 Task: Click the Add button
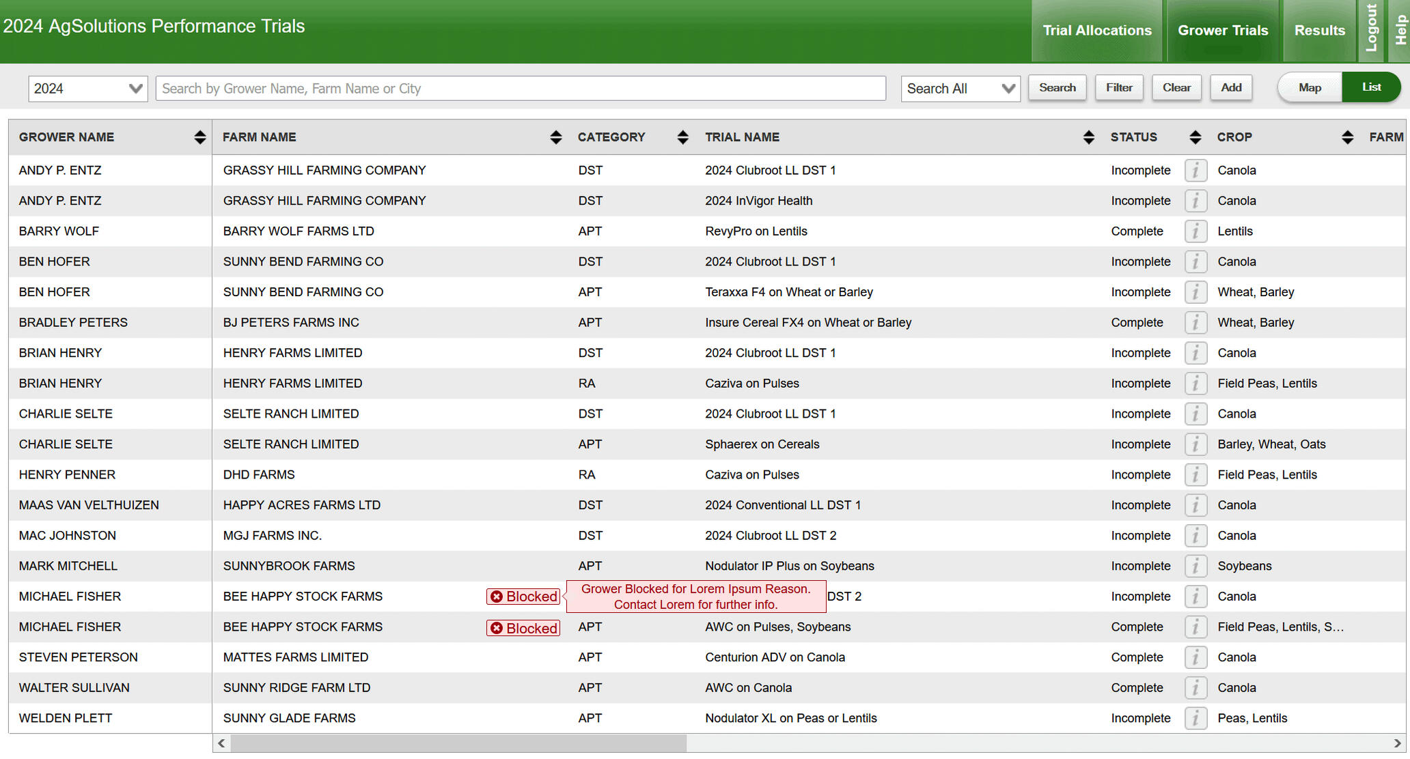[1231, 87]
